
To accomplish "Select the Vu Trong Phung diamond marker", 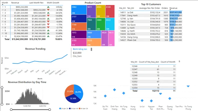I will [x=188, y=86].
